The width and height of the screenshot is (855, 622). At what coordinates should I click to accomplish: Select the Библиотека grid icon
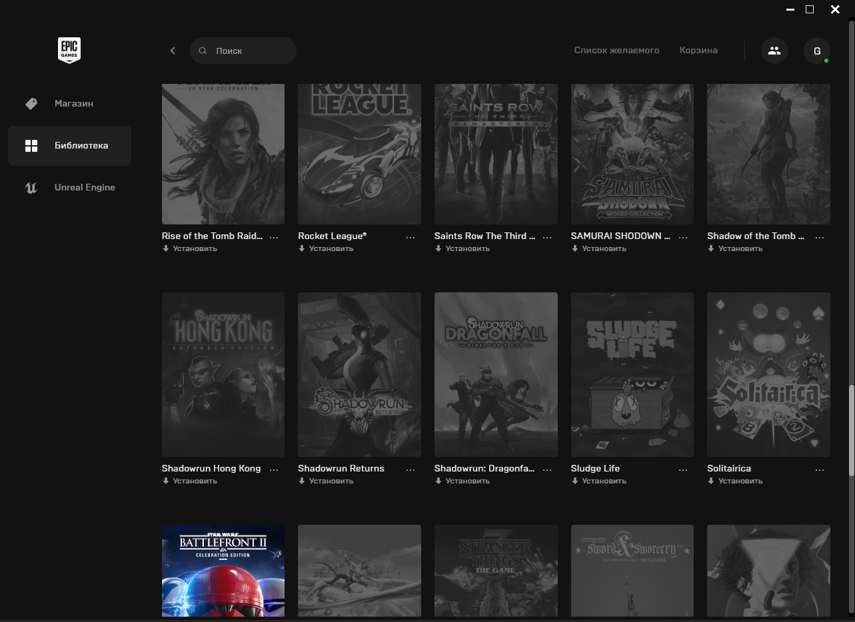[x=31, y=146]
